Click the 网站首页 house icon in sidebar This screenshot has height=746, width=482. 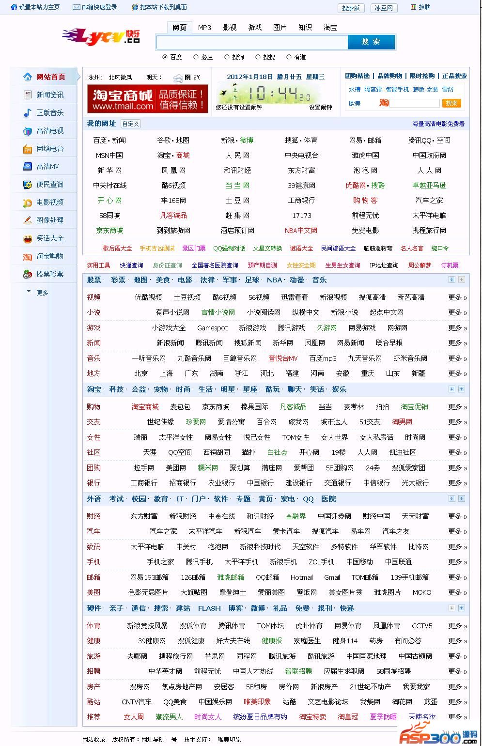[28, 77]
